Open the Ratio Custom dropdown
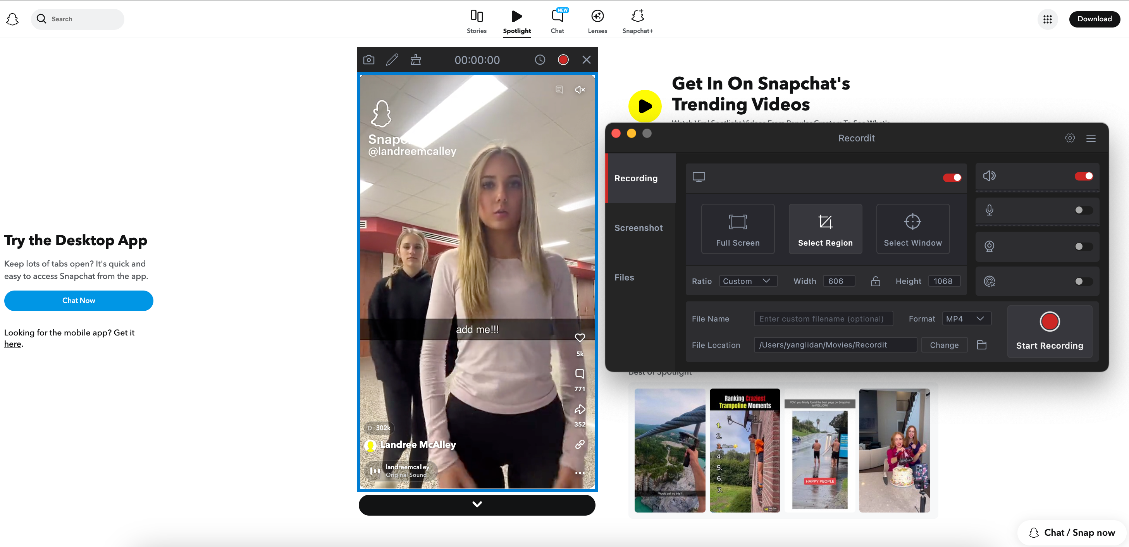The image size is (1129, 547). coord(748,281)
